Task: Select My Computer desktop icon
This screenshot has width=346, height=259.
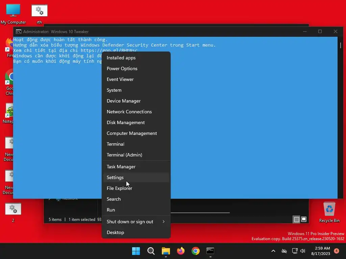Action: [x=13, y=13]
